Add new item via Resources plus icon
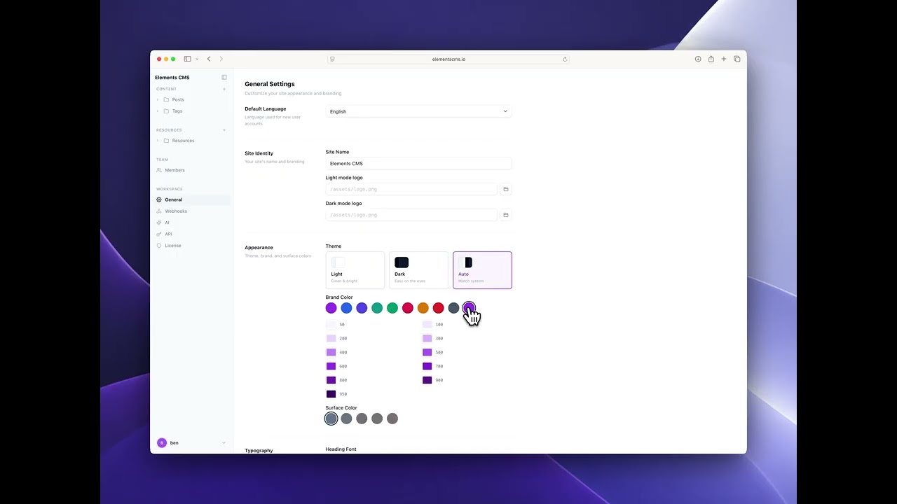Screen dimensions: 897x504 (x=224, y=129)
